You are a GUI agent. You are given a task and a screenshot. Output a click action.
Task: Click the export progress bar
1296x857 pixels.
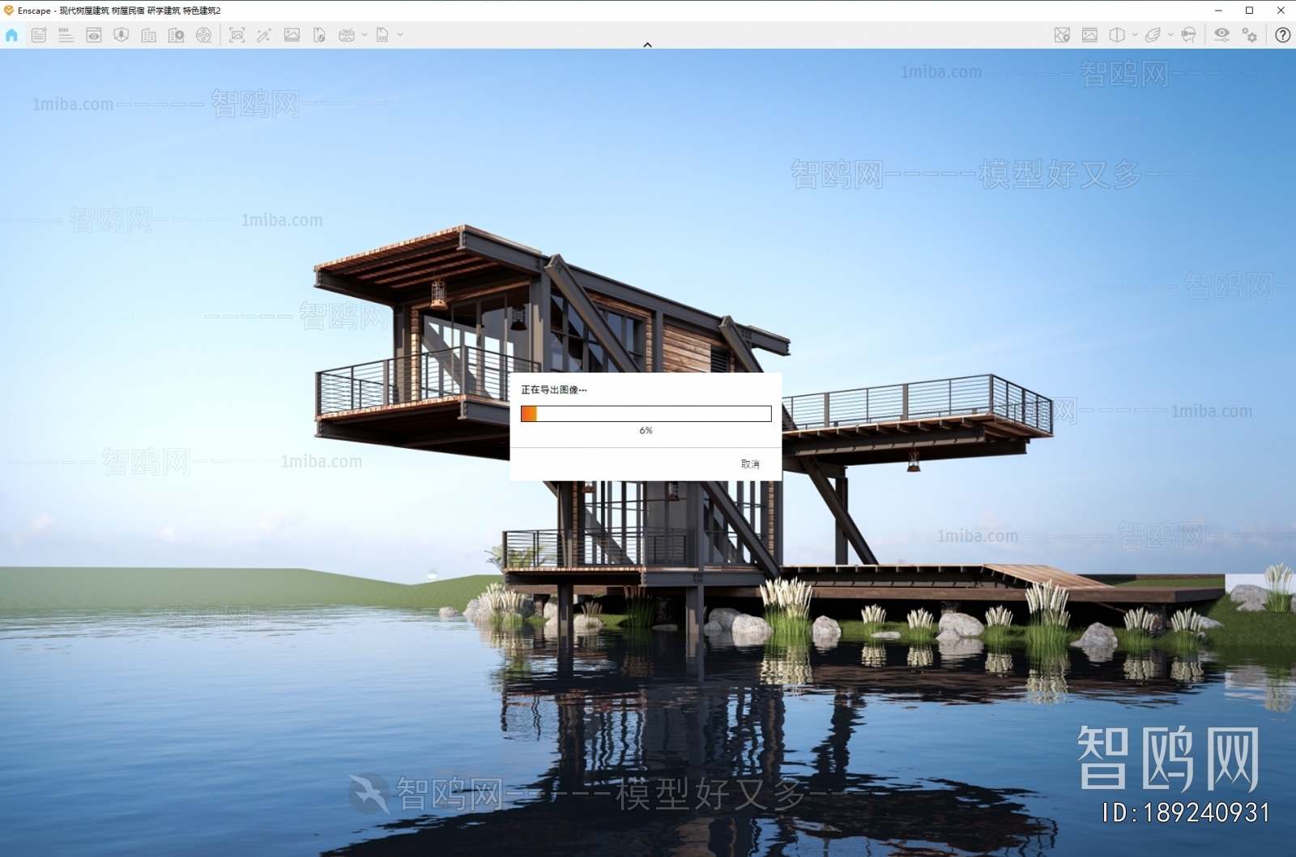click(x=646, y=414)
